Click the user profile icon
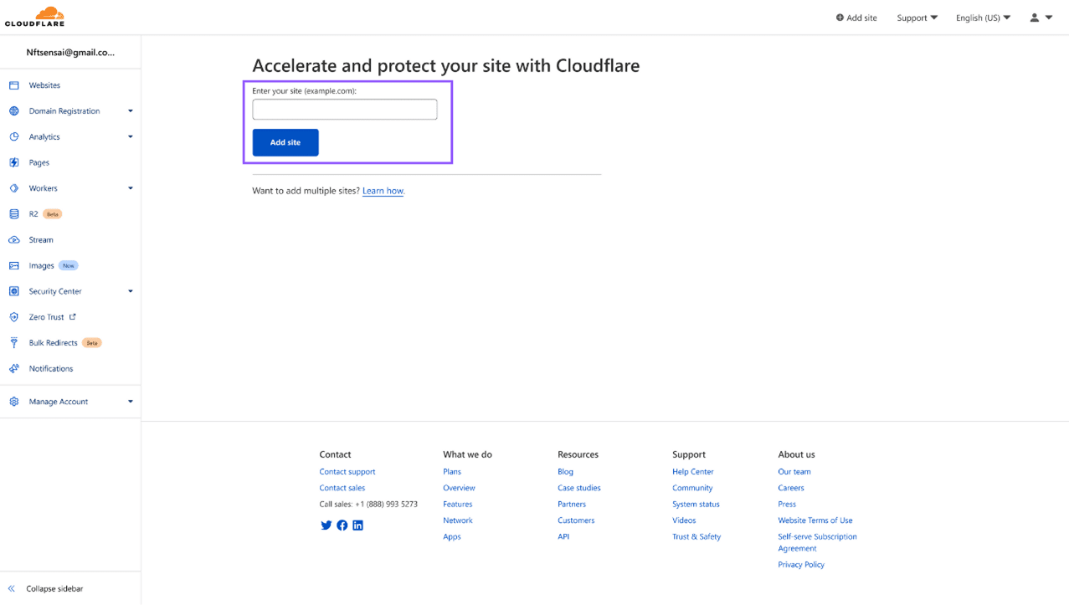Screen dimensions: 1069x605 click(1035, 18)
